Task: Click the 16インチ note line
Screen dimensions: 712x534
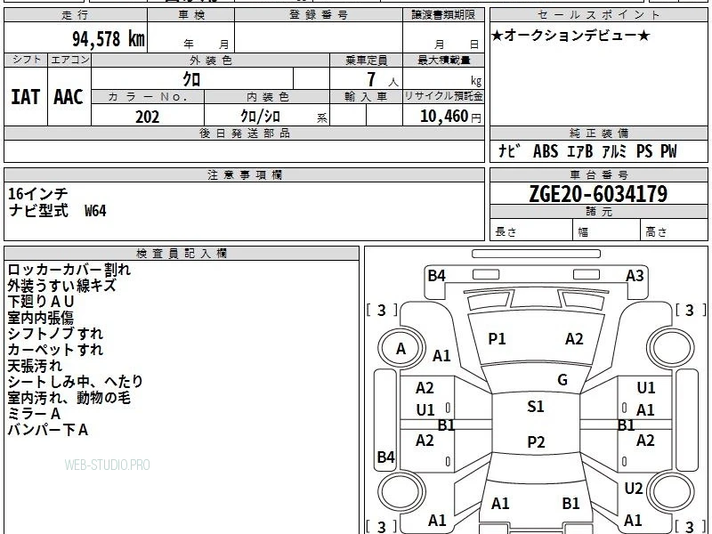Action: coord(38,194)
